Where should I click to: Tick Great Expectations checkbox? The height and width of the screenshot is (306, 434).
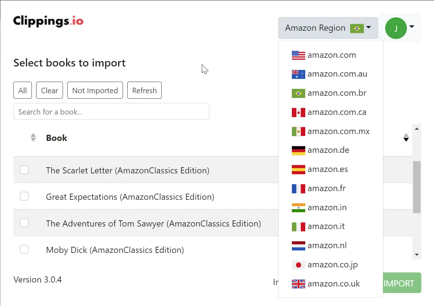pyautogui.click(x=24, y=196)
